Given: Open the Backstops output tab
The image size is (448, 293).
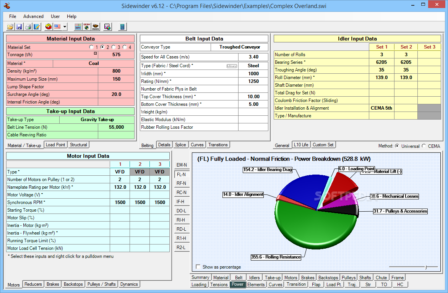Looking at the screenshot, I should click(x=328, y=277).
